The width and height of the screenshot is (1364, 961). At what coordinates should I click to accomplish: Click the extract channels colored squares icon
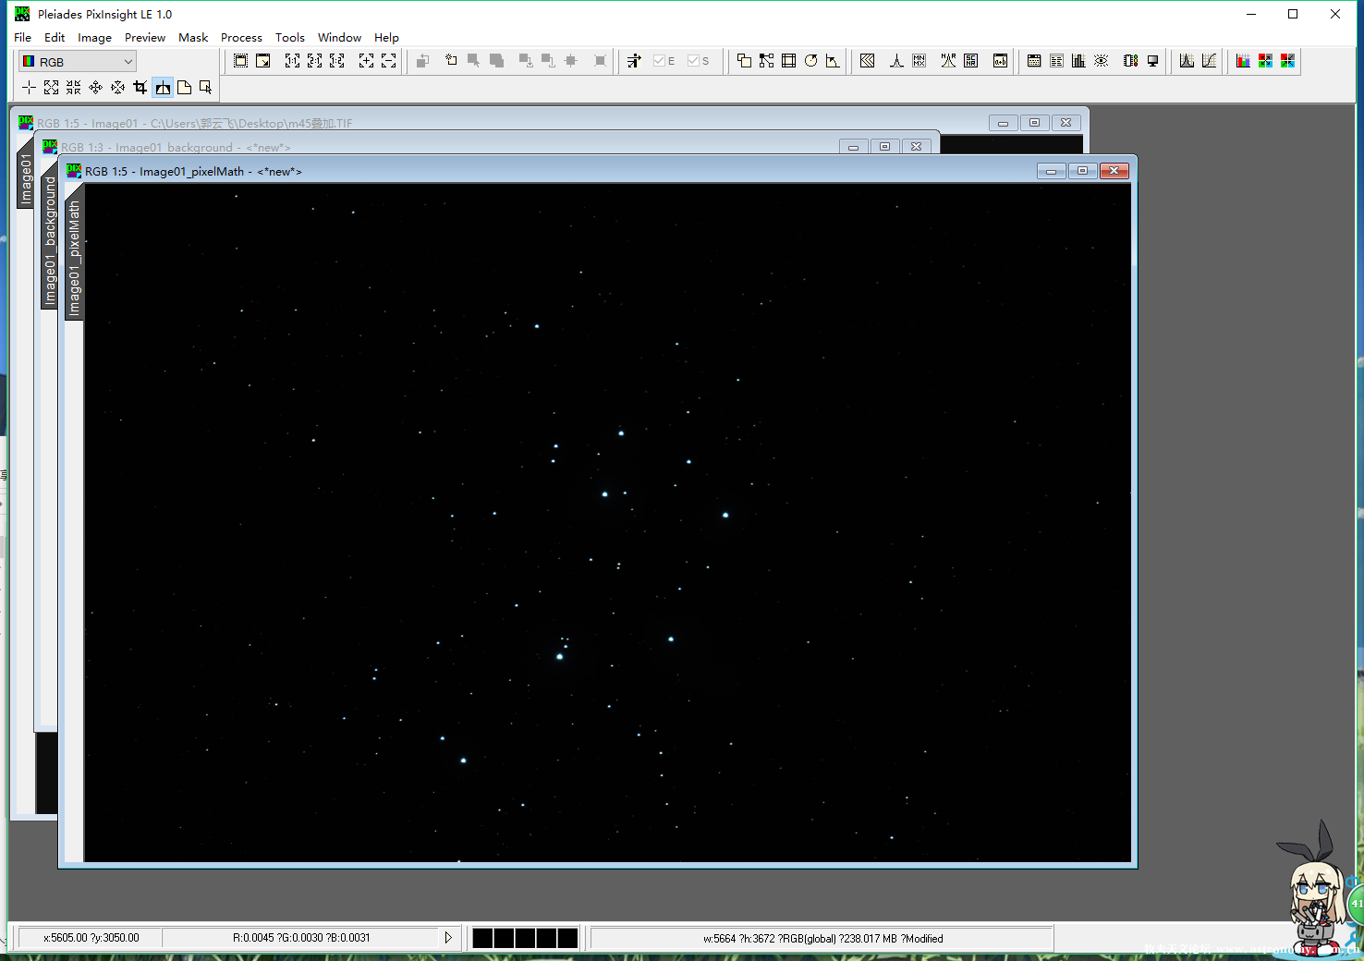click(x=1266, y=61)
